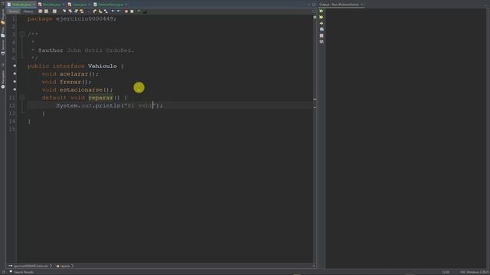This screenshot has height=275, width=490.
Task: Click the System.out.println statement
Action: (109, 105)
